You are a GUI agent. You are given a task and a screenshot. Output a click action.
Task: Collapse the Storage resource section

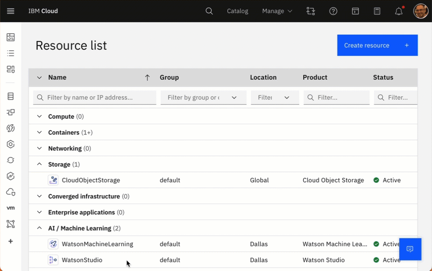click(x=39, y=165)
